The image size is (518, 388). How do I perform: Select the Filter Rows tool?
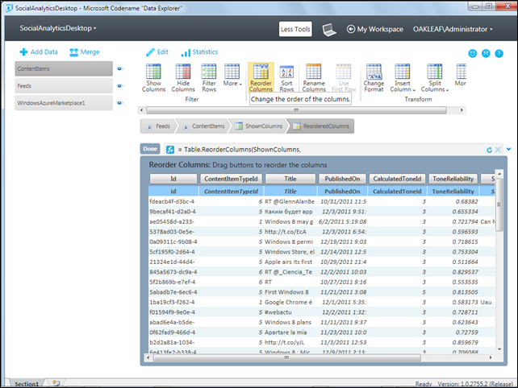coord(209,72)
